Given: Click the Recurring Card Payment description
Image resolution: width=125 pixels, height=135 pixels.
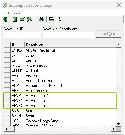Looking at the screenshot, I should click(x=70, y=86).
